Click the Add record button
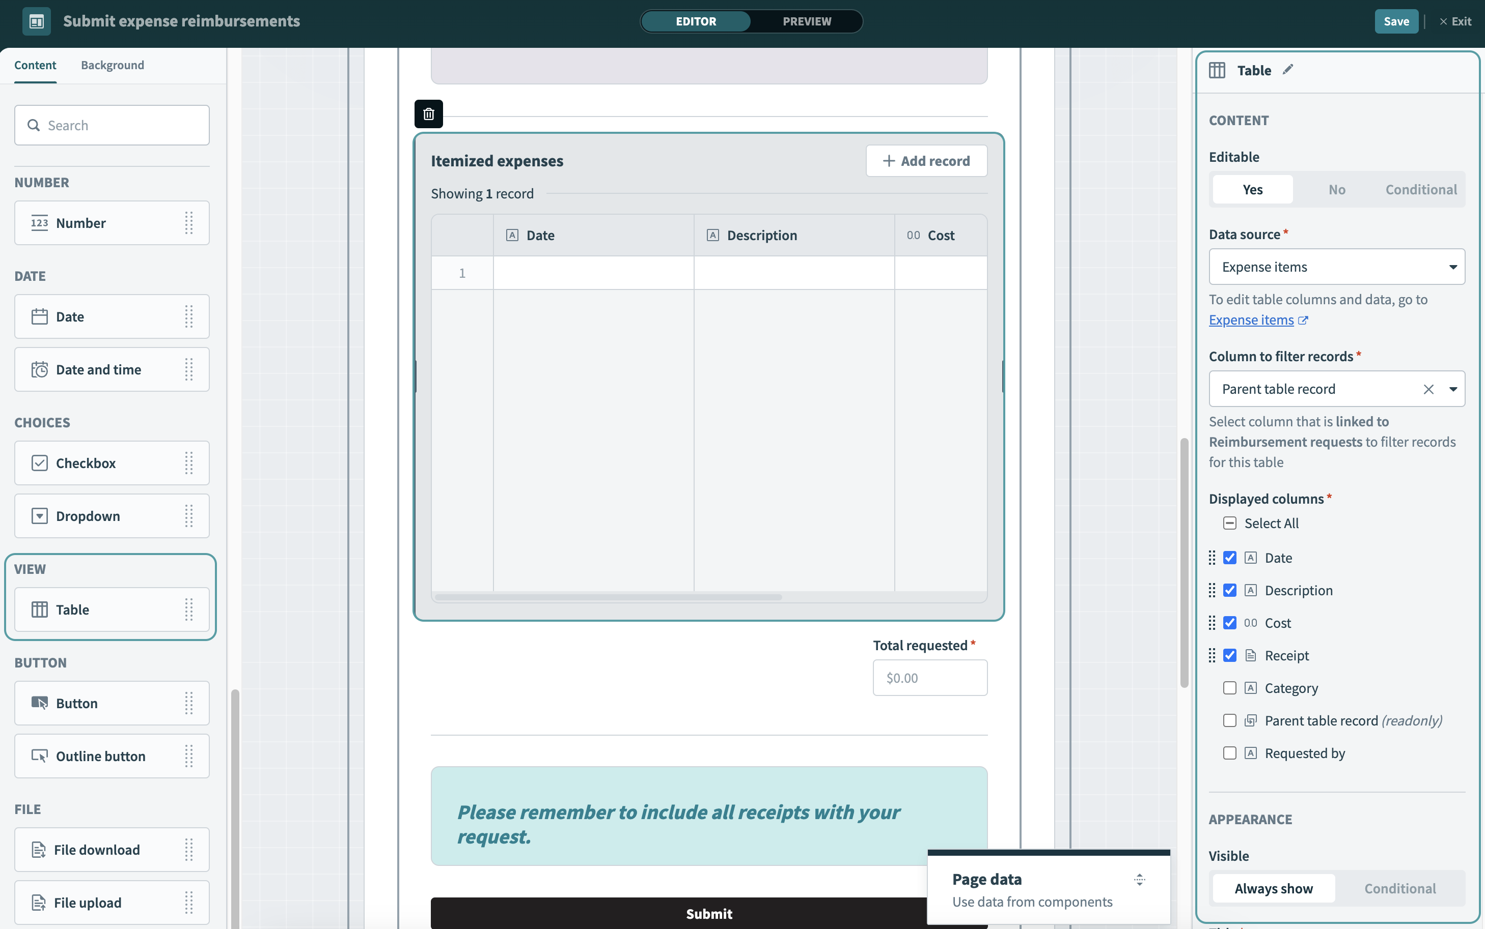 point(926,161)
